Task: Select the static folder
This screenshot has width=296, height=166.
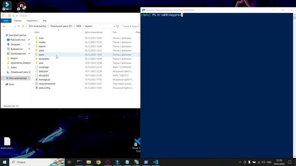Action: point(41,50)
